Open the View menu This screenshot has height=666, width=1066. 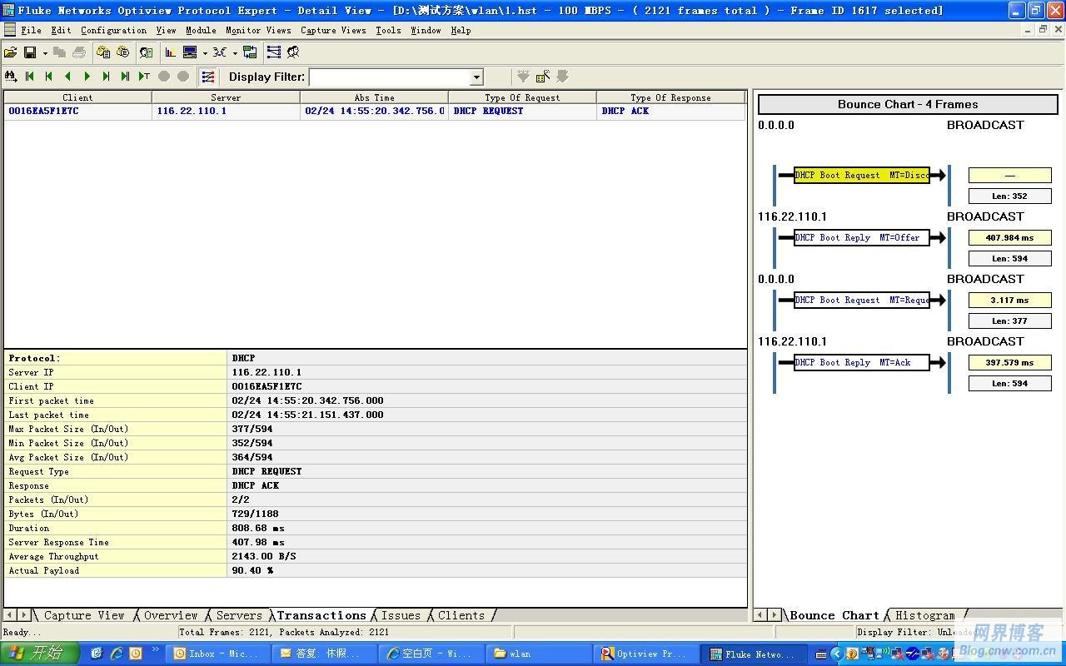coord(167,30)
